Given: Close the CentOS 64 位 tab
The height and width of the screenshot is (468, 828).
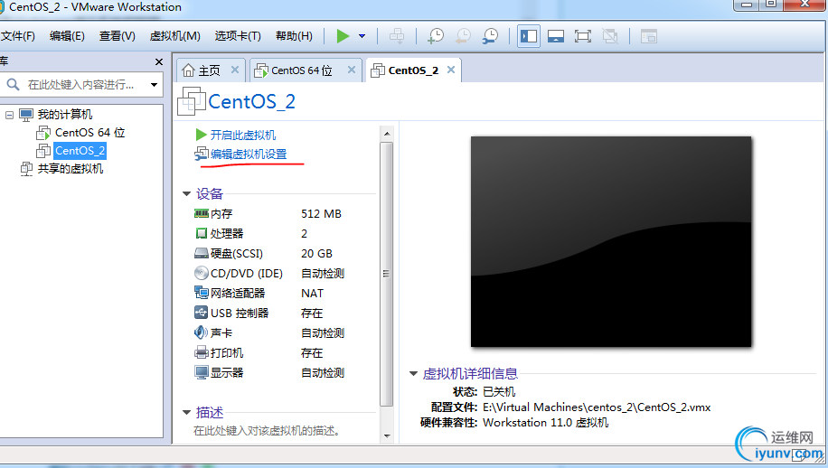Looking at the screenshot, I should coord(351,70).
